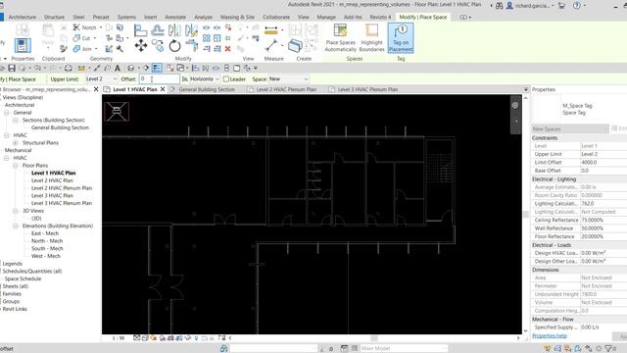Select the Align tool
This screenshot has width=627, height=353.
coord(140,30)
